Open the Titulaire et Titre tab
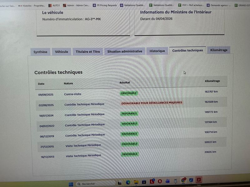 88,51
